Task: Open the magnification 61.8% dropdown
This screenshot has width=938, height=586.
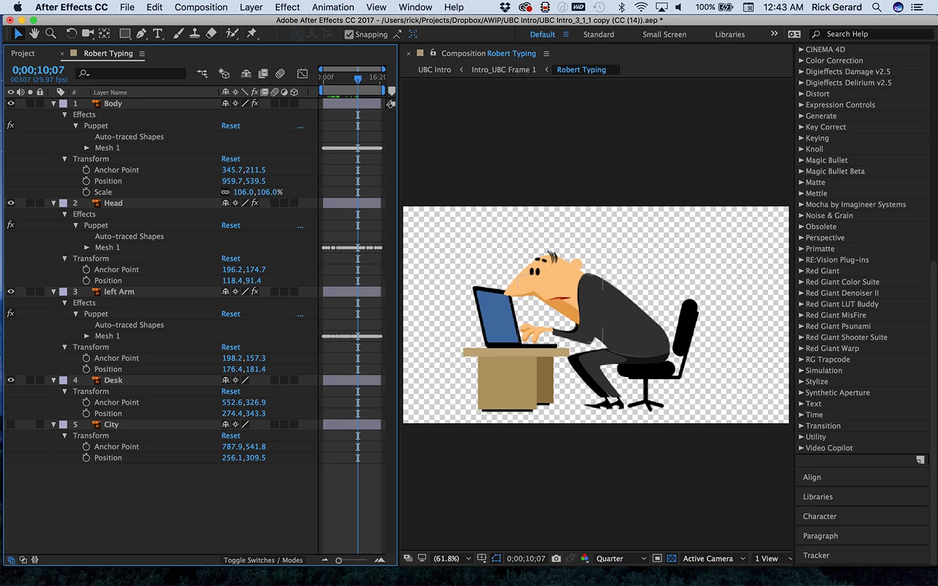Action: click(452, 559)
